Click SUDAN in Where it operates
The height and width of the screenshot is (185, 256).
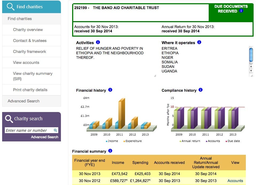click(168, 67)
